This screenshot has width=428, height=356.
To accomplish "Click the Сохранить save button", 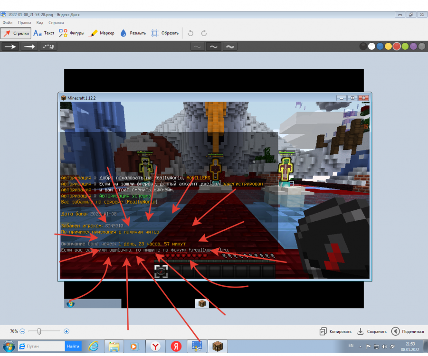I will [x=372, y=331].
